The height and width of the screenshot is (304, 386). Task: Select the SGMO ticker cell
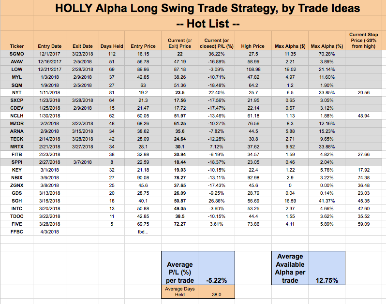pyautogui.click(x=17, y=54)
